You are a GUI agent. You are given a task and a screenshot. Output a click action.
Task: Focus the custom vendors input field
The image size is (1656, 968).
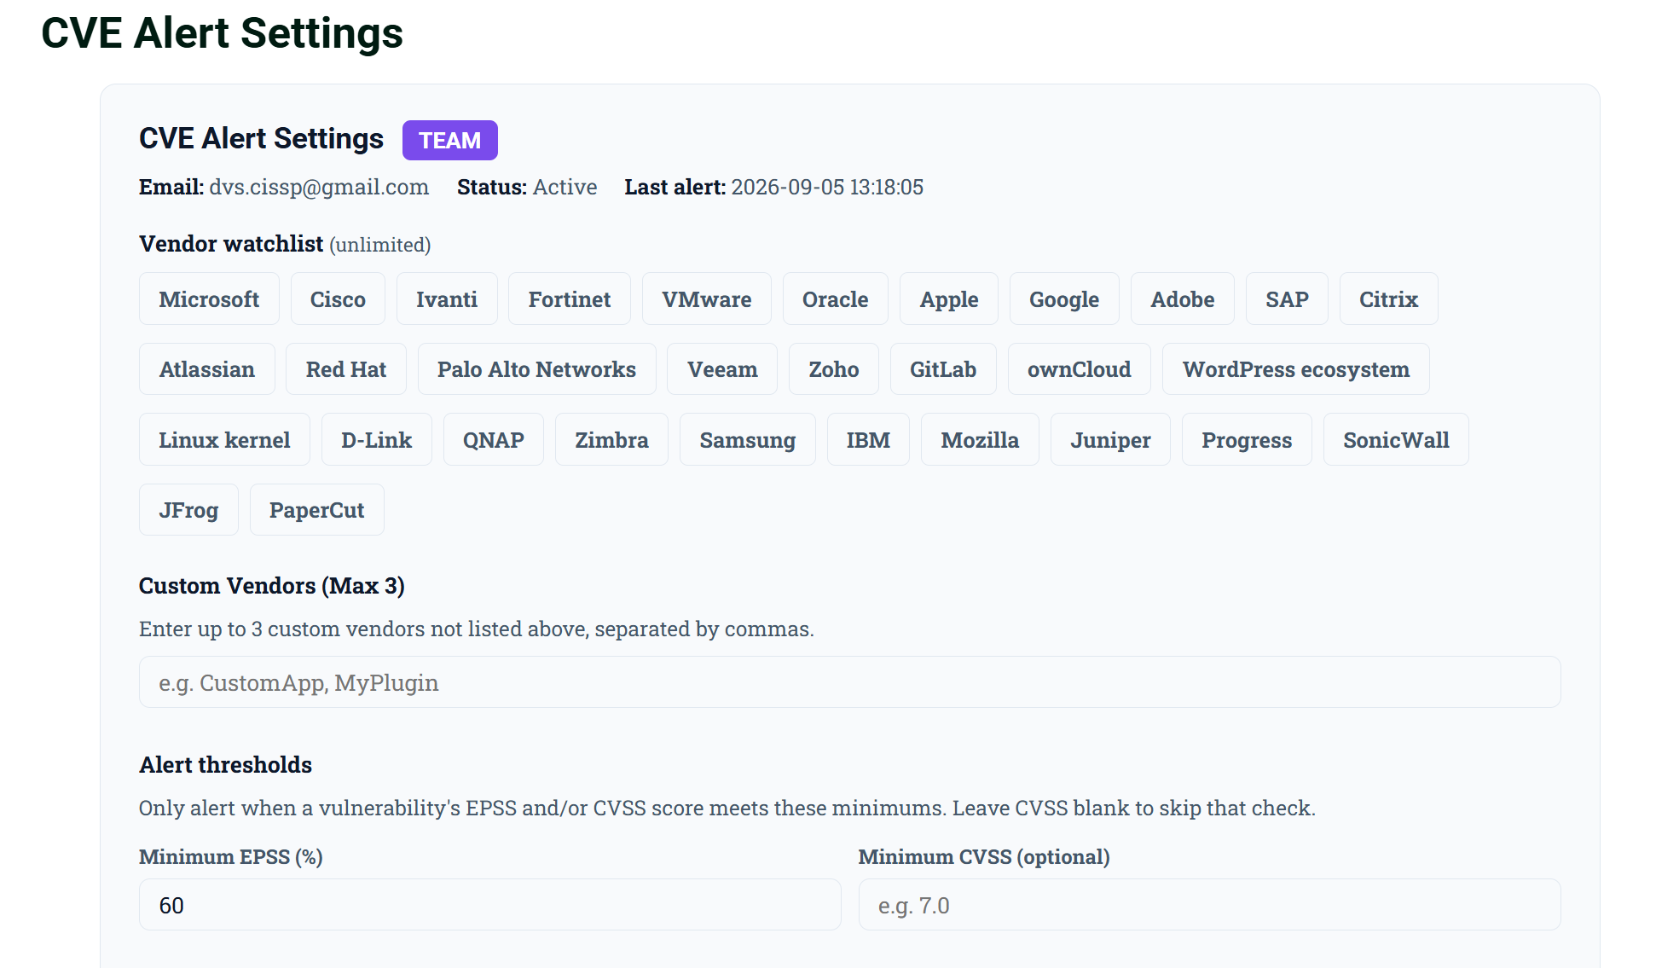point(849,682)
